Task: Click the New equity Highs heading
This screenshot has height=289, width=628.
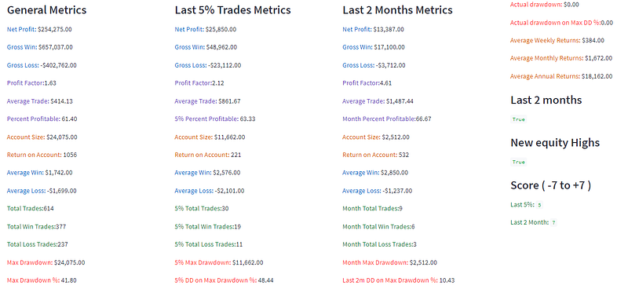Action: click(555, 143)
